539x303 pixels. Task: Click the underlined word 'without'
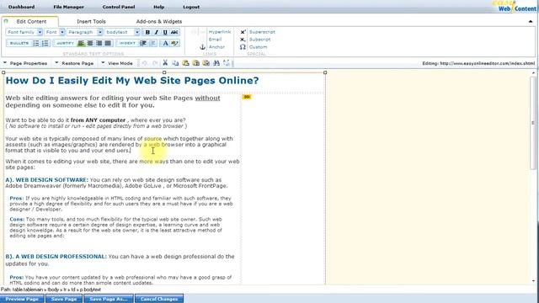[208, 98]
